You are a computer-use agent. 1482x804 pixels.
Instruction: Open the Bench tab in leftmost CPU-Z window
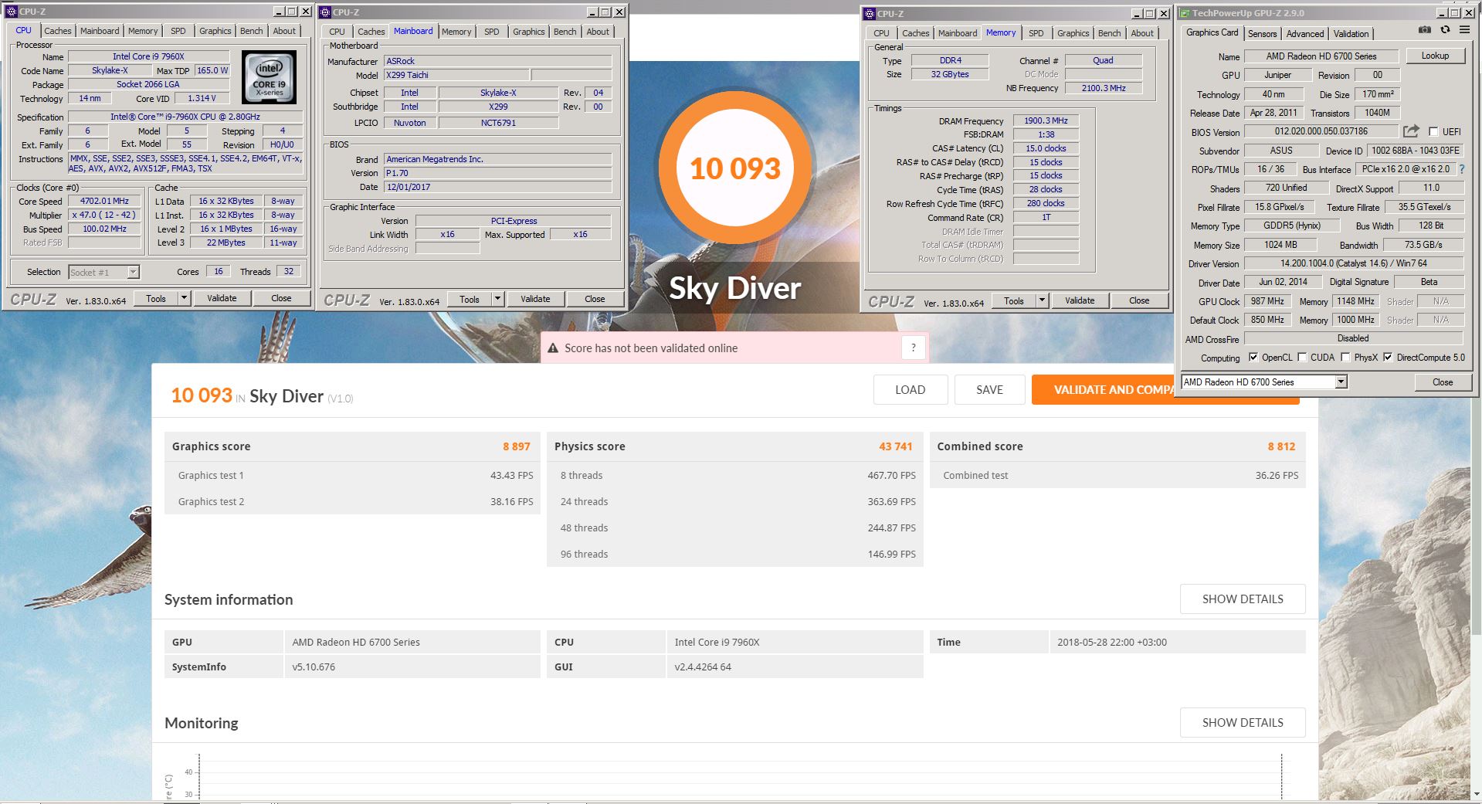[251, 31]
